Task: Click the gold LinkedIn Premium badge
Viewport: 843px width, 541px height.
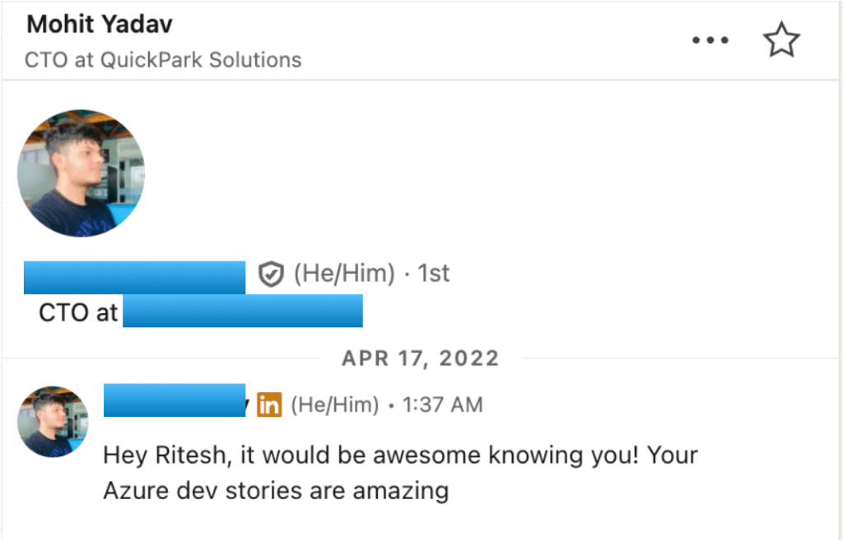Action: coord(269,405)
